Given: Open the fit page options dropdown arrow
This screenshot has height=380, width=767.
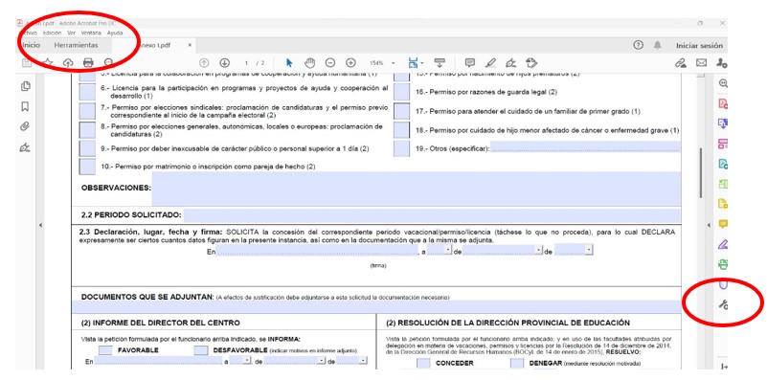Looking at the screenshot, I should pos(421,63).
